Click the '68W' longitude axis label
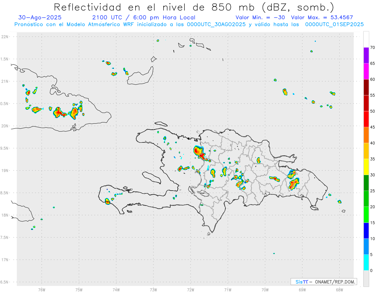This screenshot has width=381, height=294. pyautogui.click(x=339, y=290)
